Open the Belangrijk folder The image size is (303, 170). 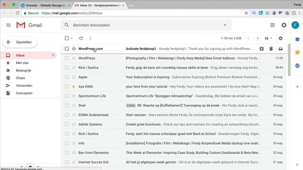[x=28, y=70]
